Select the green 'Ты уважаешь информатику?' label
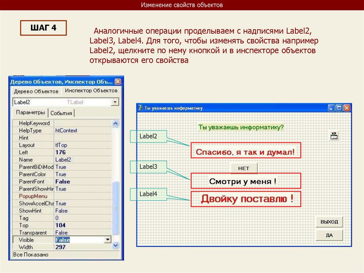 point(241,127)
